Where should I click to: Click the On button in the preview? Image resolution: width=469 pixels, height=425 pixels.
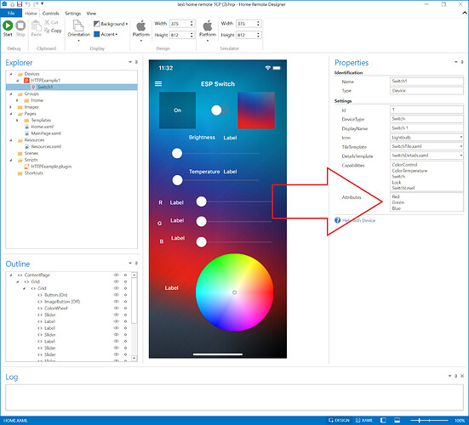[177, 110]
